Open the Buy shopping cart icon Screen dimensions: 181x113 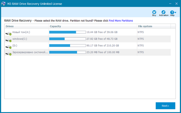pyautogui.click(x=154, y=12)
